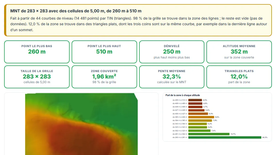
Task: Select the 8,6% value in the chart
Action: point(217,117)
